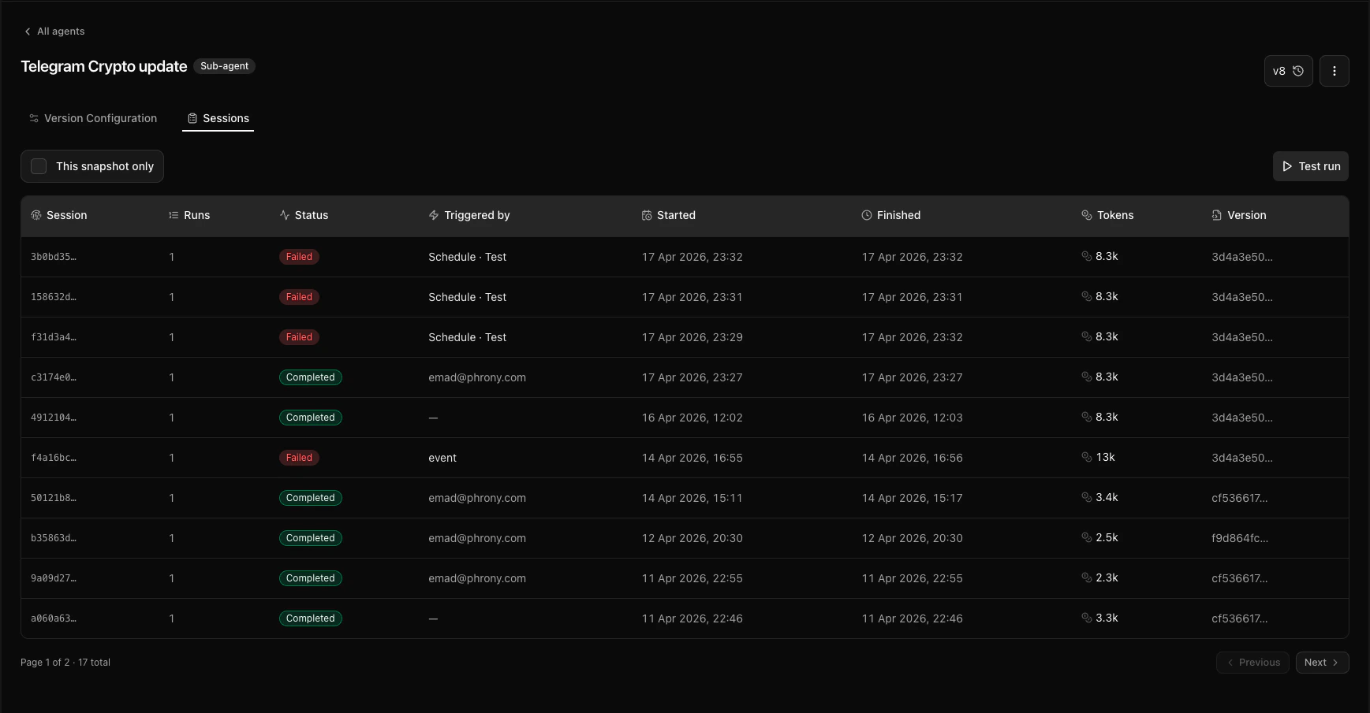This screenshot has height=713, width=1370.
Task: Click the Status column header
Action: [x=304, y=215]
